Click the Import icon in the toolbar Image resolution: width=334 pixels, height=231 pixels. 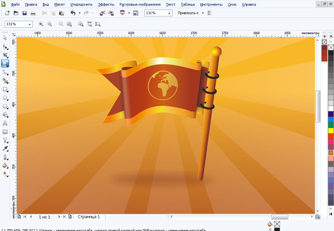(103, 13)
